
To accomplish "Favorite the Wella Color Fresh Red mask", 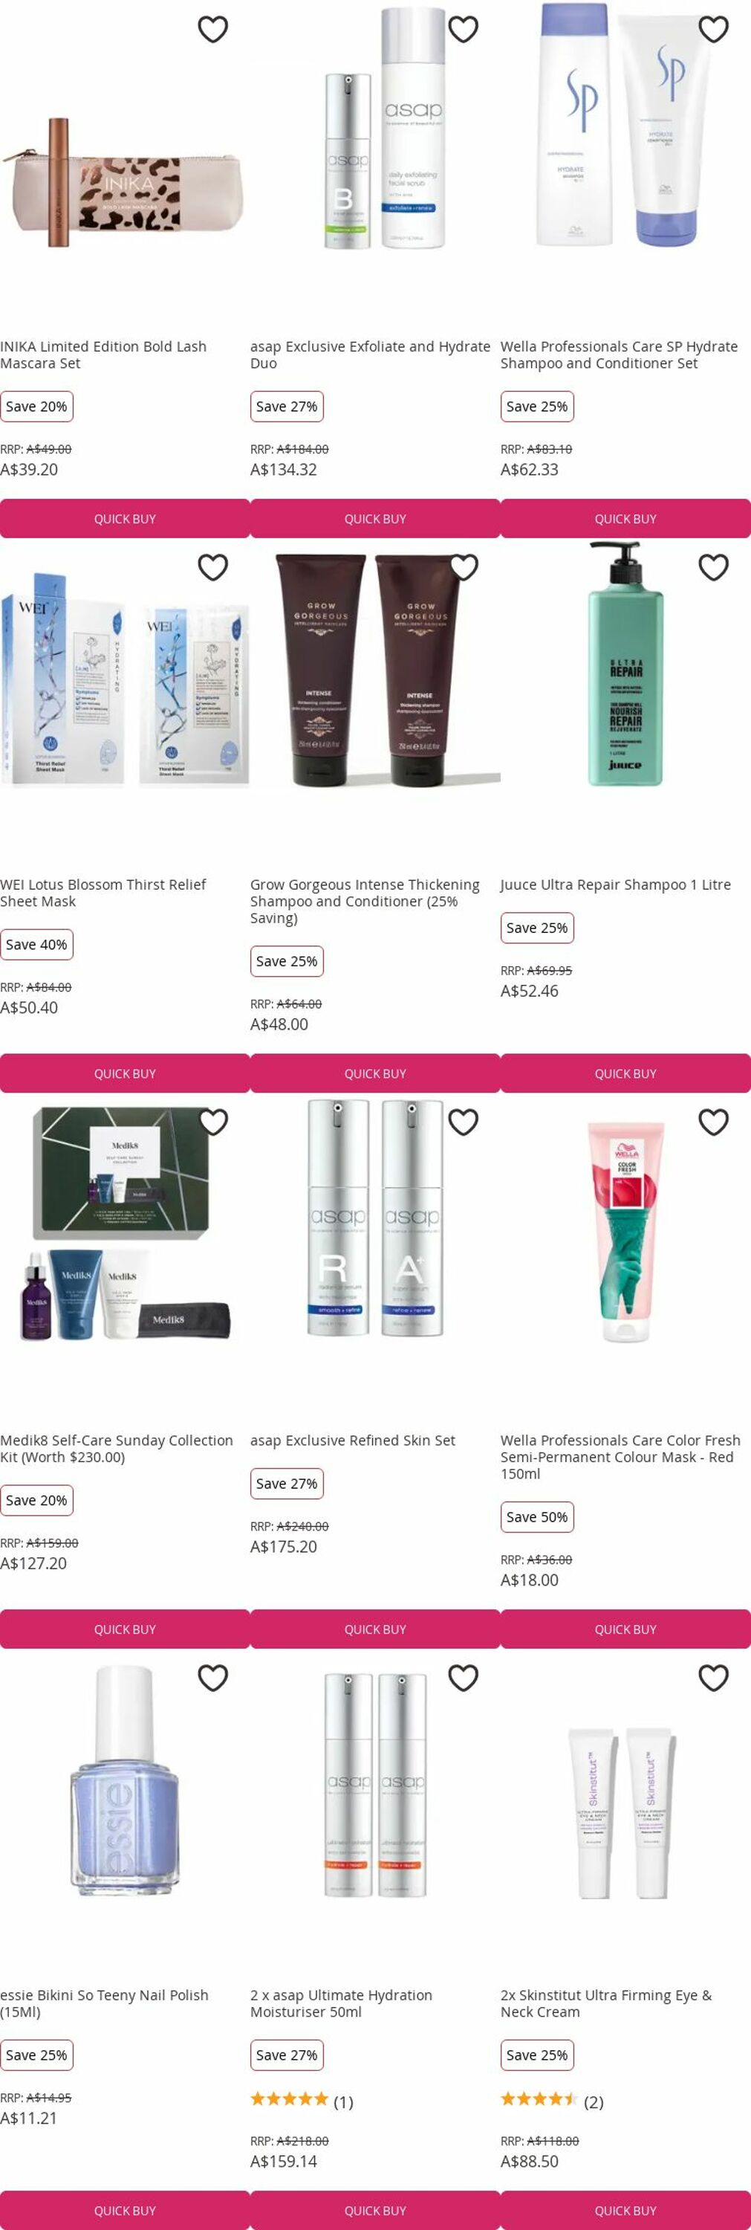I will click(x=713, y=1122).
